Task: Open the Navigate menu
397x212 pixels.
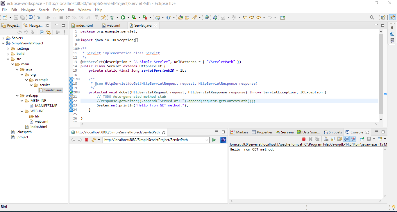Action: click(28, 10)
